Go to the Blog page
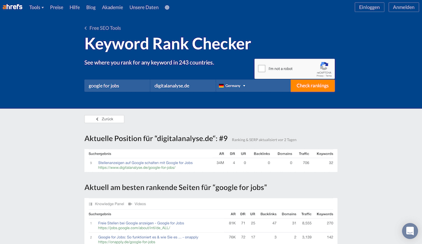 [x=91, y=7]
